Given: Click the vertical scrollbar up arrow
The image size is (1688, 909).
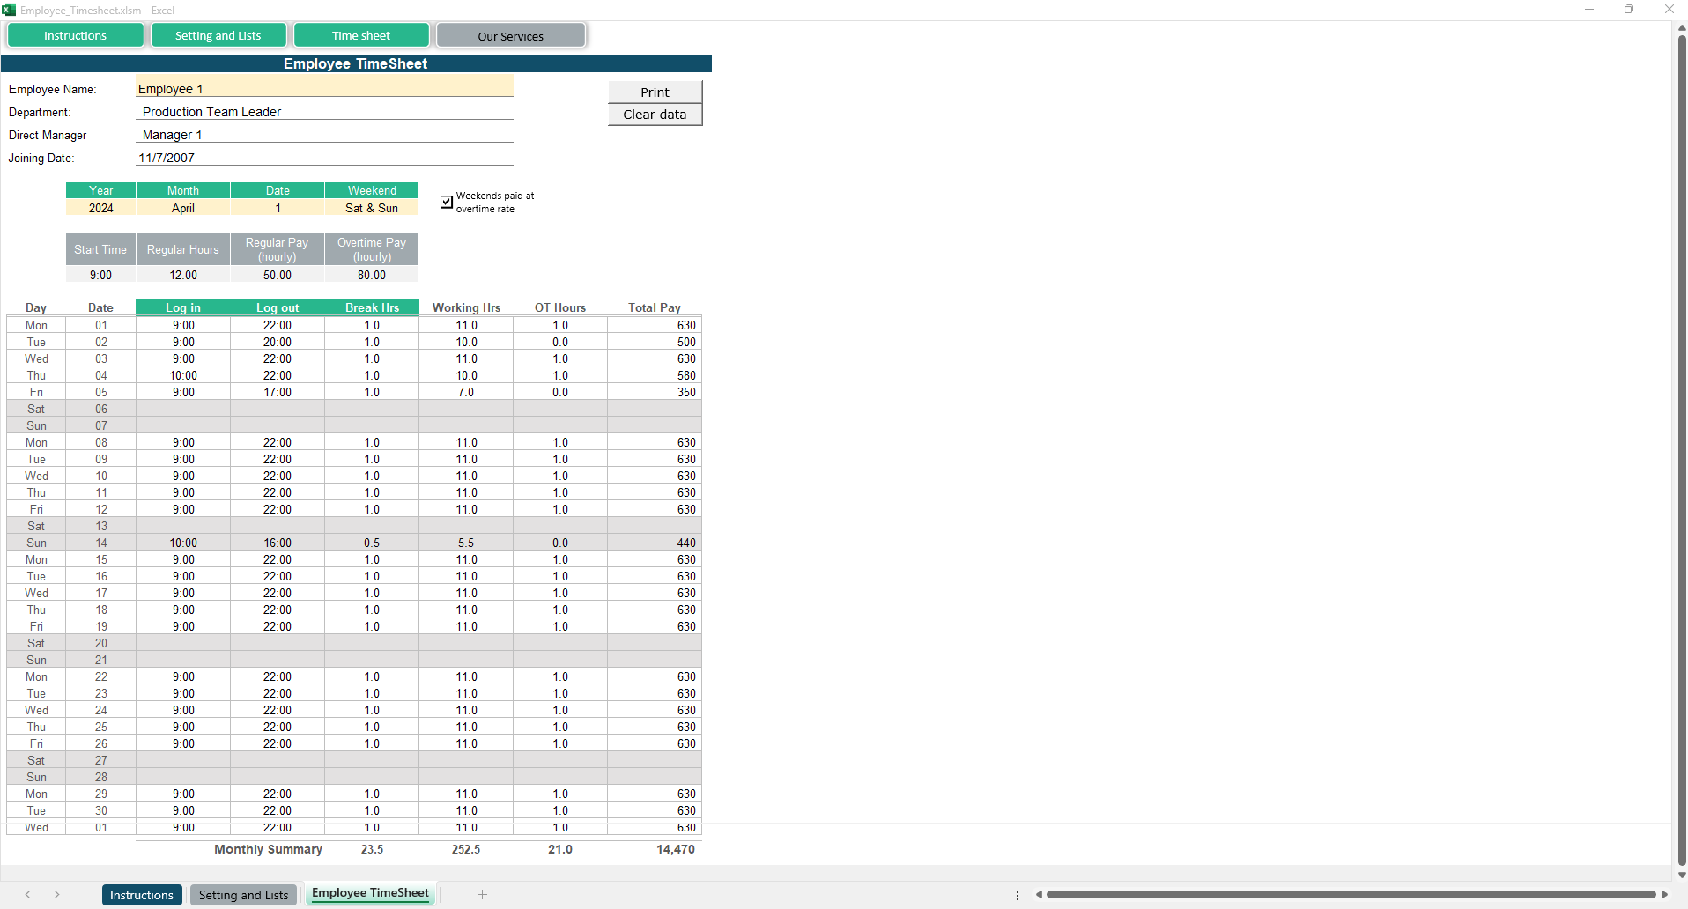Looking at the screenshot, I should coord(1681,28).
